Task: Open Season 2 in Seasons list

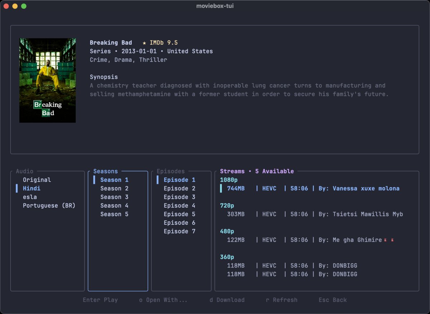Action: click(x=114, y=188)
